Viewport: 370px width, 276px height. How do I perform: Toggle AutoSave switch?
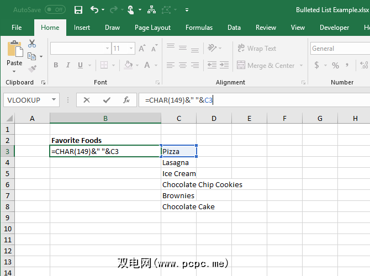[x=55, y=10]
